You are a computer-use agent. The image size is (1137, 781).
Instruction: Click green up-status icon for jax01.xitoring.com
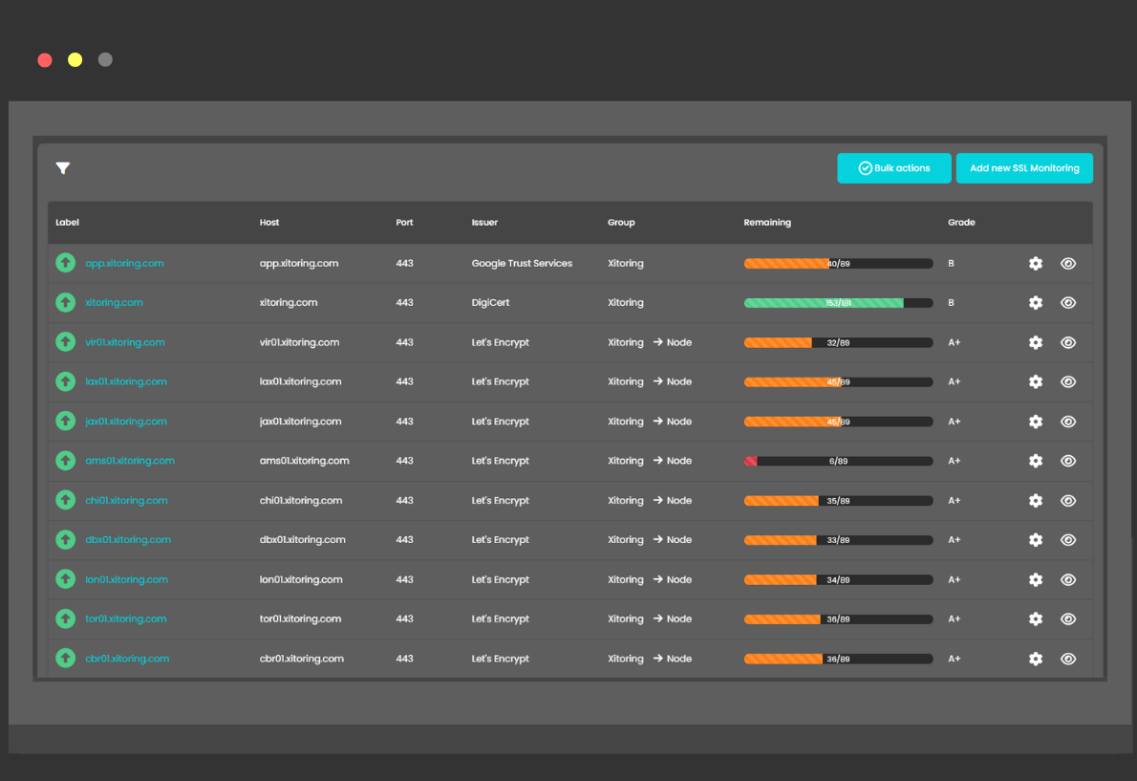point(65,421)
